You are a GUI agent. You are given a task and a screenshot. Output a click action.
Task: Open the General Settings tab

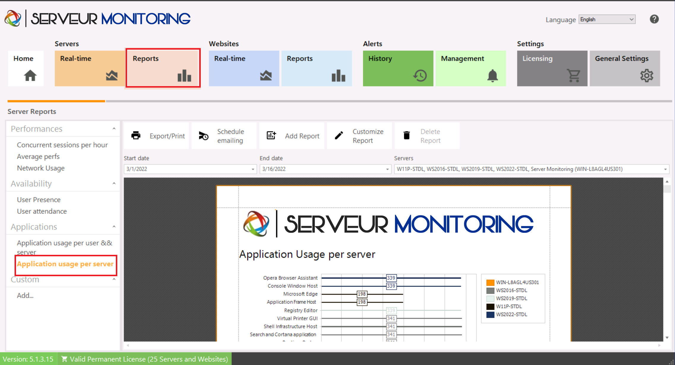click(x=625, y=68)
